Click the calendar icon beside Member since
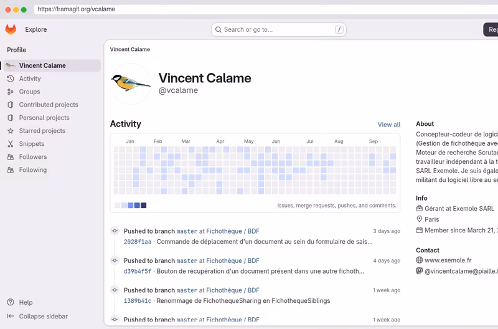498x329 pixels. tap(419, 230)
